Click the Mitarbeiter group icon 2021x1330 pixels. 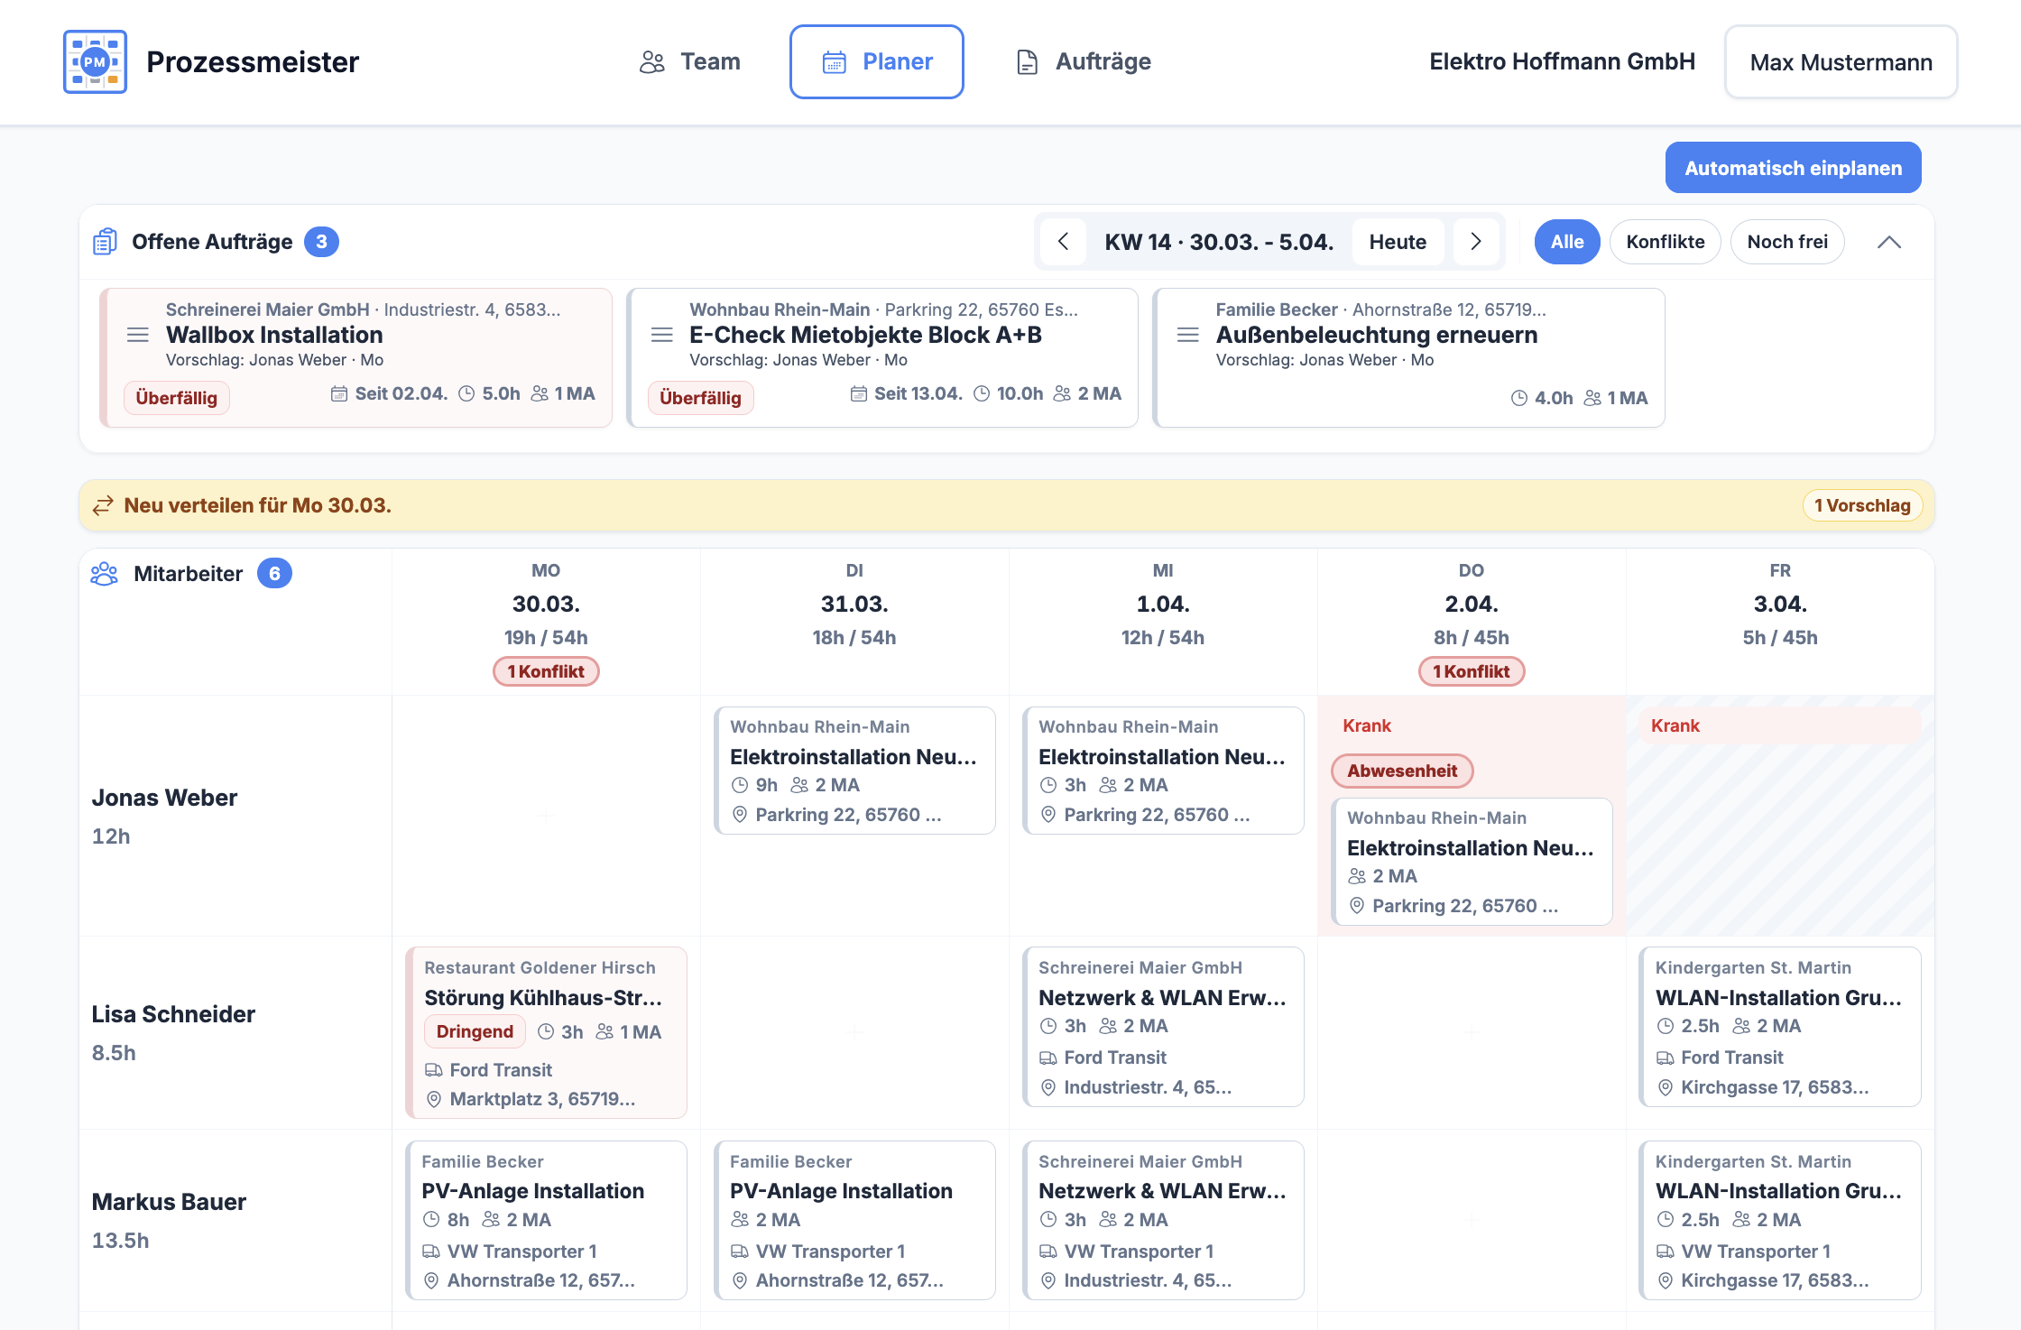(x=105, y=574)
